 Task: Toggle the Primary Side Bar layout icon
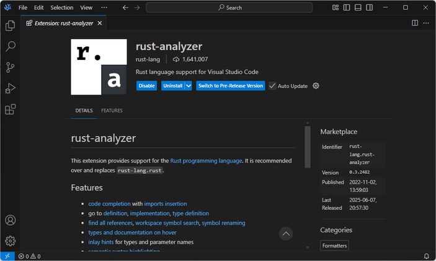coord(347,7)
